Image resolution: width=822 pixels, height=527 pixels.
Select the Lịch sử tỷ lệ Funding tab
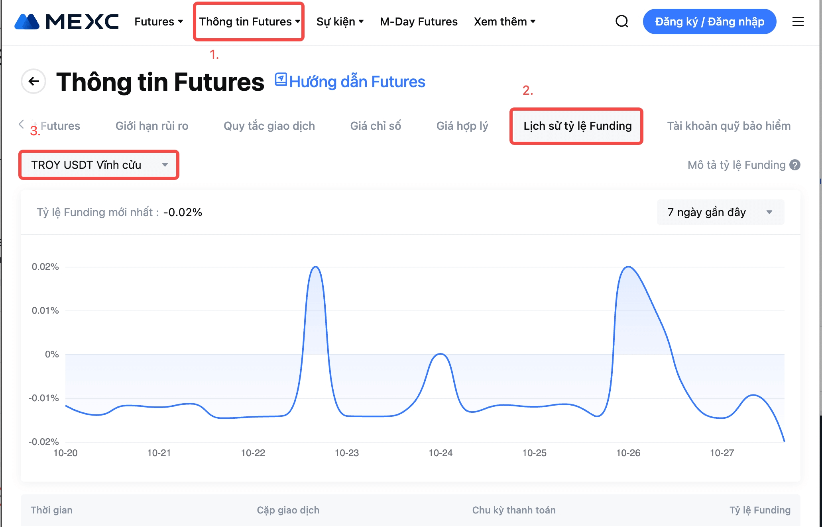tap(577, 126)
